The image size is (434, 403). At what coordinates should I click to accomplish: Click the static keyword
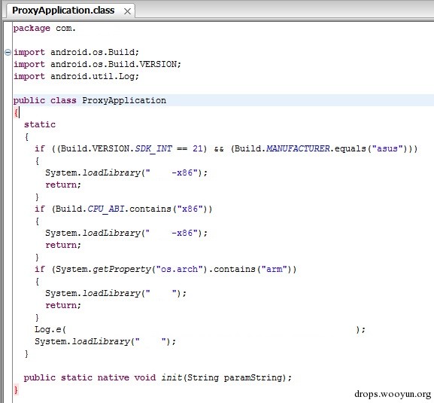40,124
